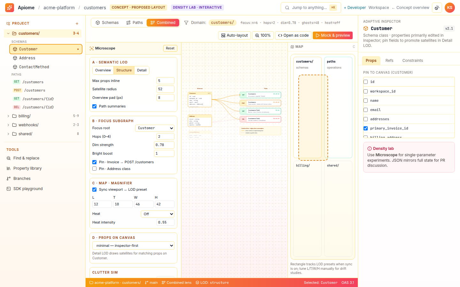
Task: Disable the Path summaries checkbox
Action: tap(95, 107)
